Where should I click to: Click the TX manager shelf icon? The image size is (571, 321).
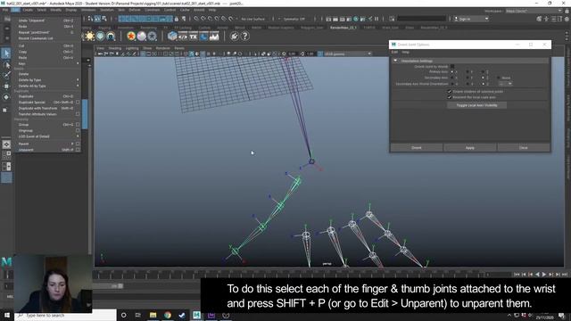tap(193, 36)
